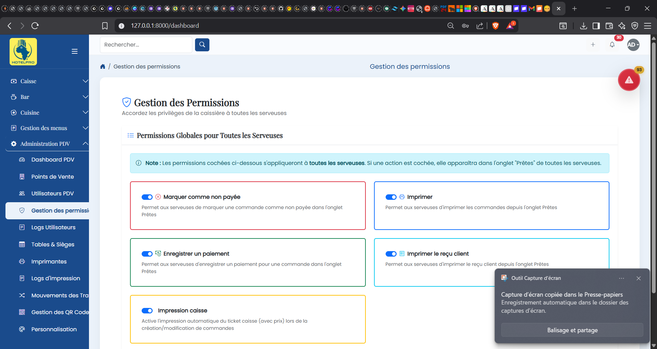The image size is (657, 349).
Task: Reload the page in browser
Action: tap(35, 26)
